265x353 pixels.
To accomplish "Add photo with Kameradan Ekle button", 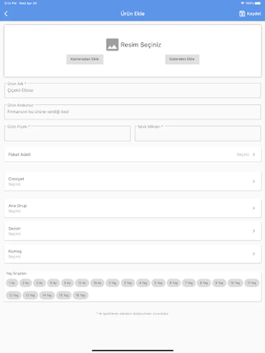I will (85, 59).
